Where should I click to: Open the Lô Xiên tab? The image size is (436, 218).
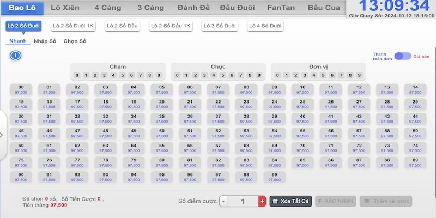pos(65,8)
